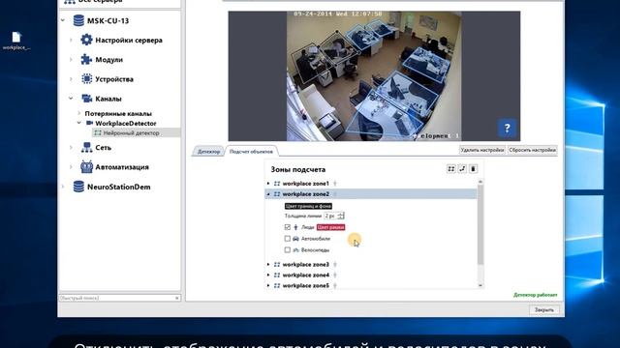Collapse the WorkplaceDetector channel node
Image resolution: width=620 pixels, height=348 pixels.
(x=78, y=123)
